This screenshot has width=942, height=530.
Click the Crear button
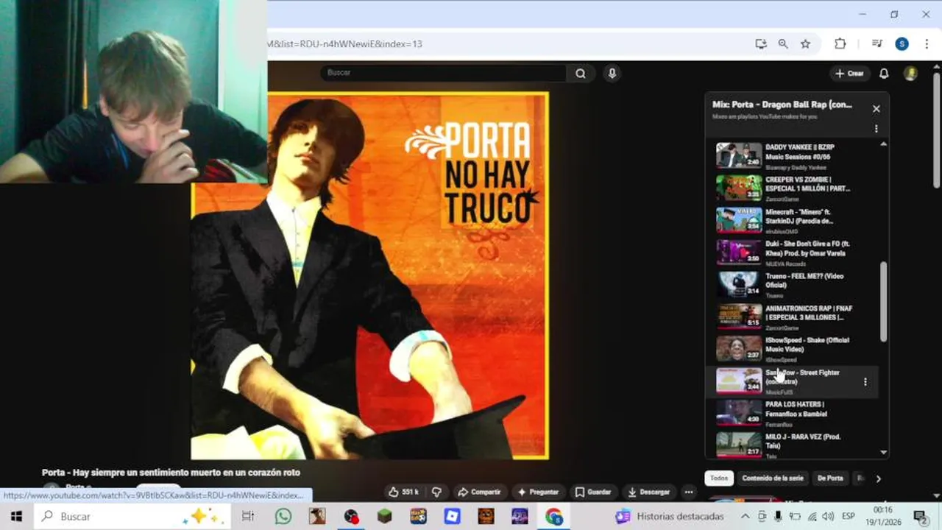pyautogui.click(x=849, y=74)
